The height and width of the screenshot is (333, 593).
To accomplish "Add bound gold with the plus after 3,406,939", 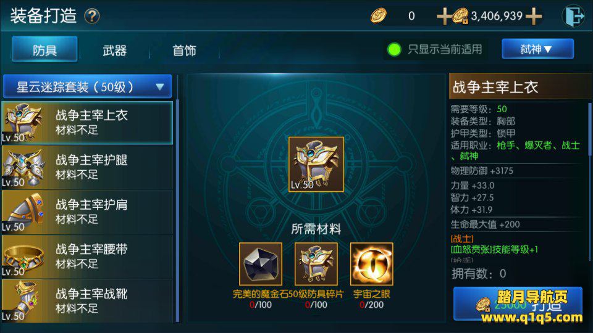I will (534, 16).
